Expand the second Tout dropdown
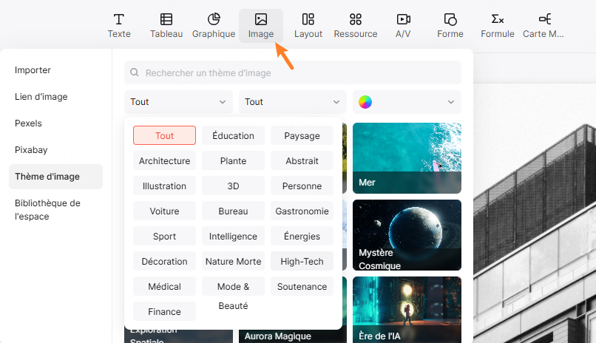 pyautogui.click(x=292, y=102)
